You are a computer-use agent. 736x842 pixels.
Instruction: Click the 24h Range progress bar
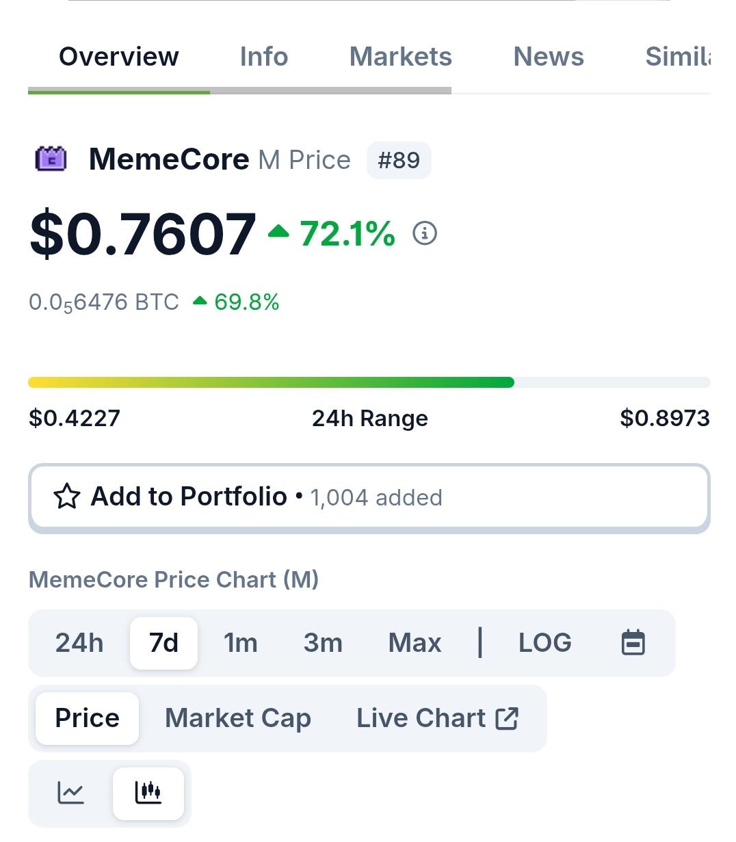point(369,382)
